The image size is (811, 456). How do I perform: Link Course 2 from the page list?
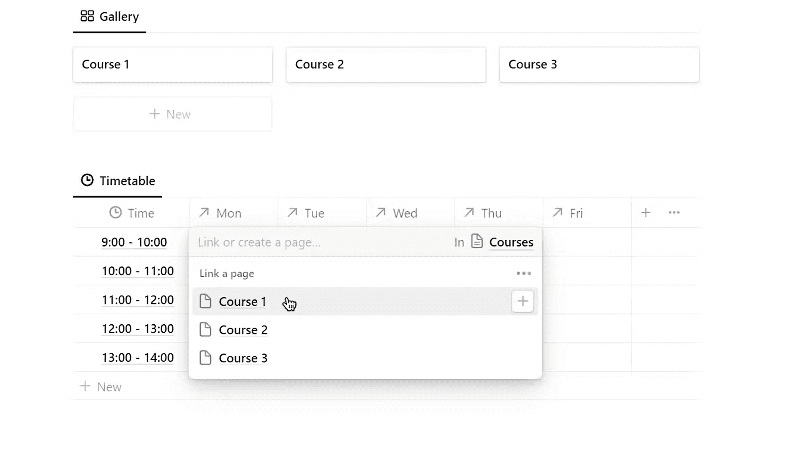click(243, 330)
